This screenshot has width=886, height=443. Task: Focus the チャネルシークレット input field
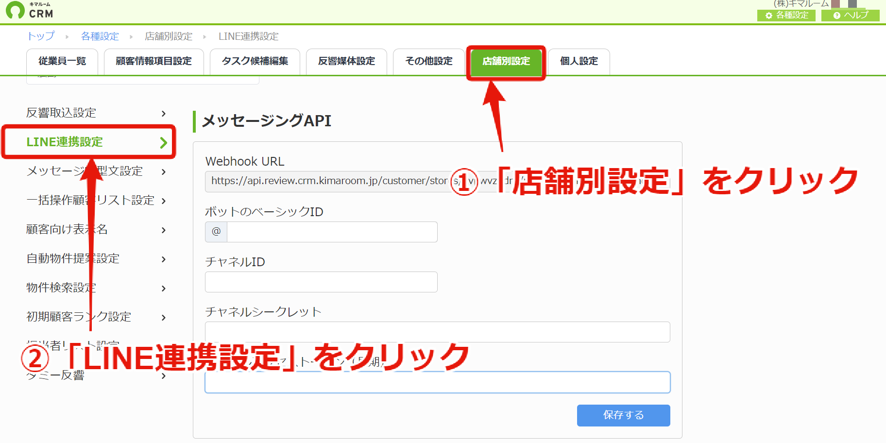tap(438, 332)
